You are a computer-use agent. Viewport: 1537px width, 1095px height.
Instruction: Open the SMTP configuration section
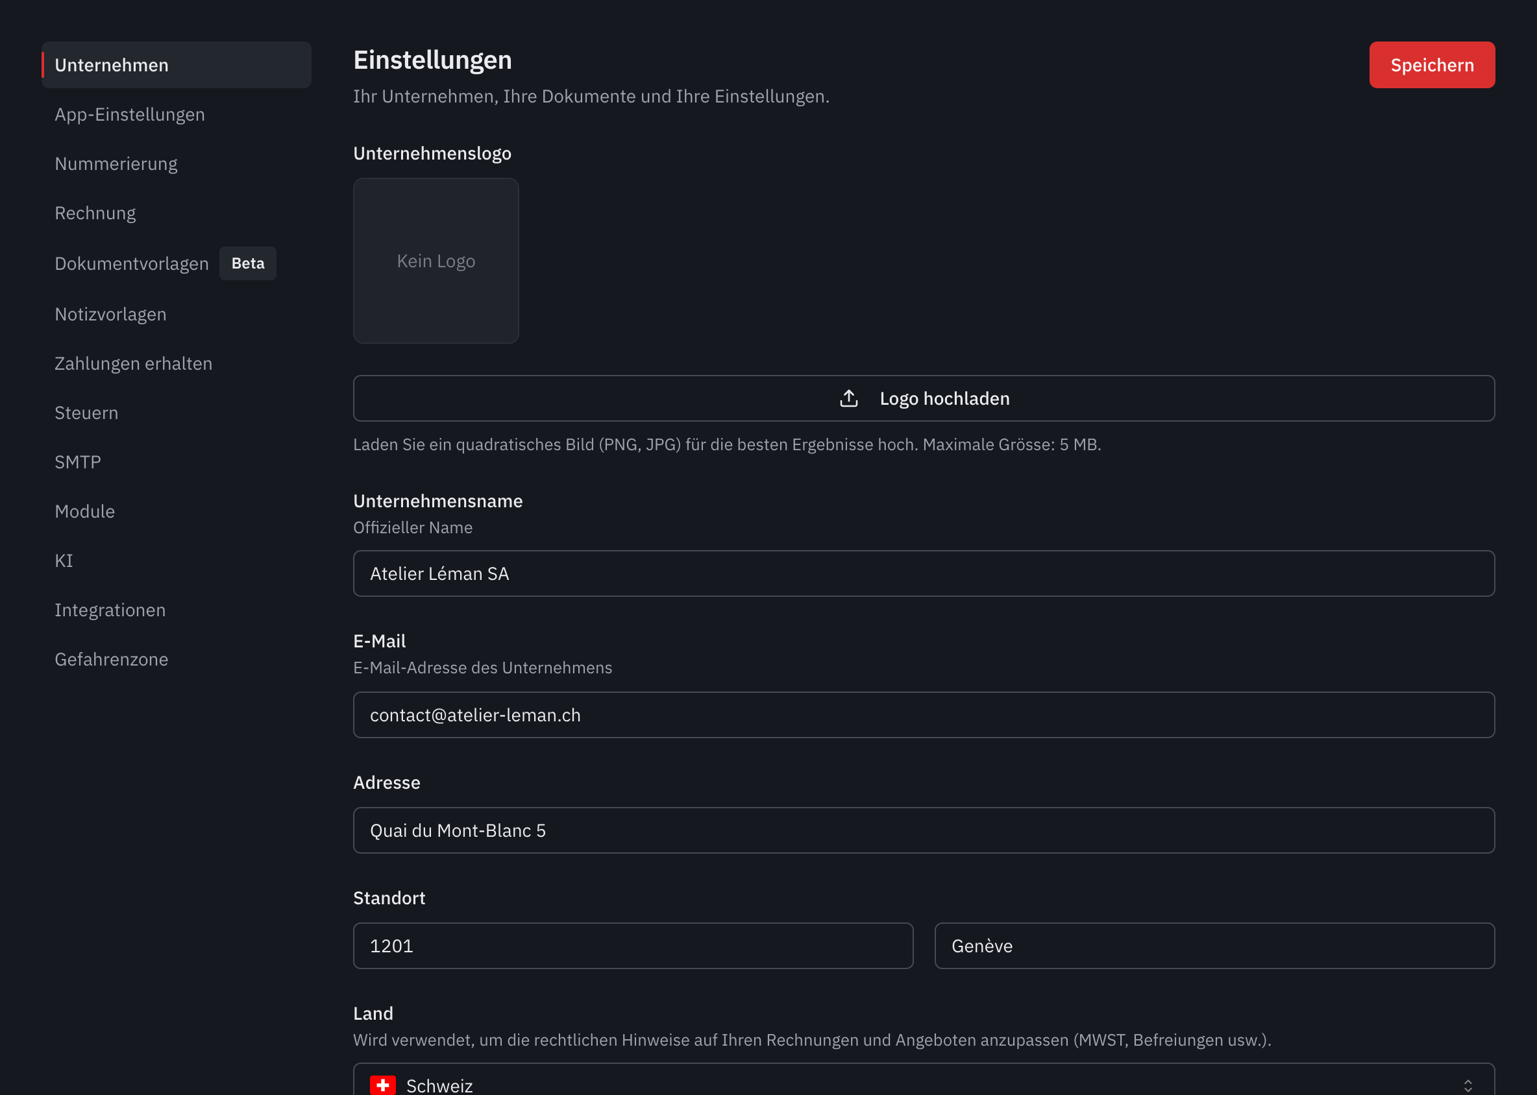click(x=78, y=462)
